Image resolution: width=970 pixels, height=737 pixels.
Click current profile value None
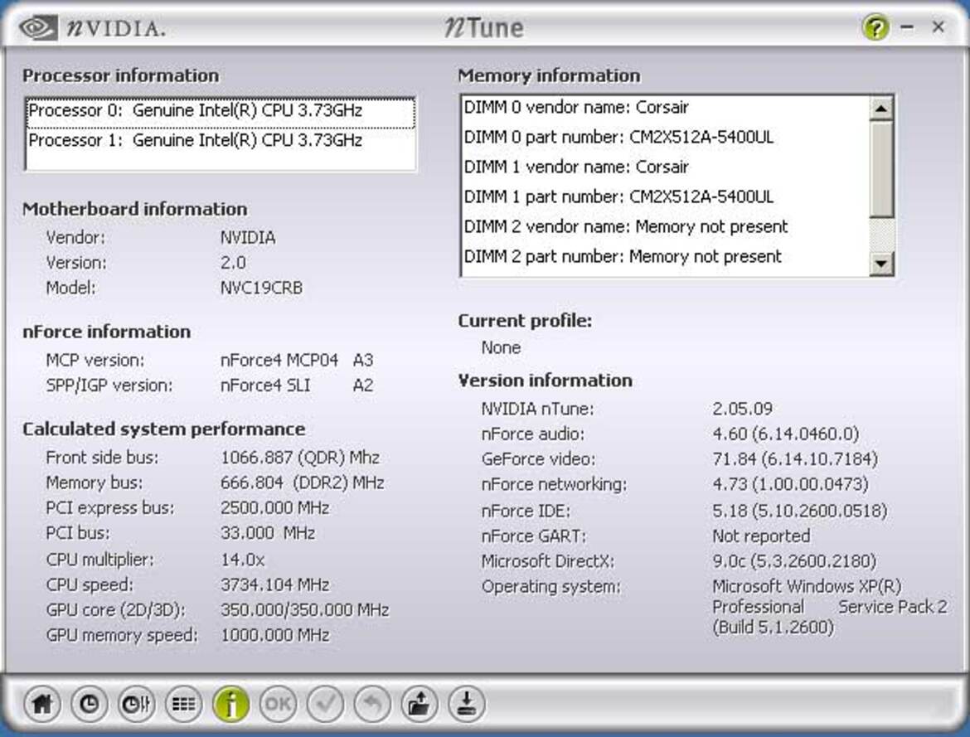501,347
